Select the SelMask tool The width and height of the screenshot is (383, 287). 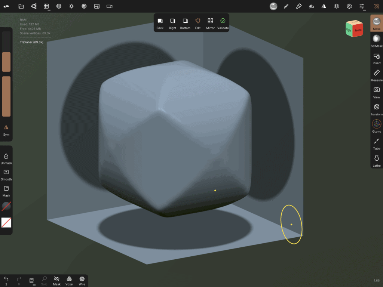click(x=376, y=40)
